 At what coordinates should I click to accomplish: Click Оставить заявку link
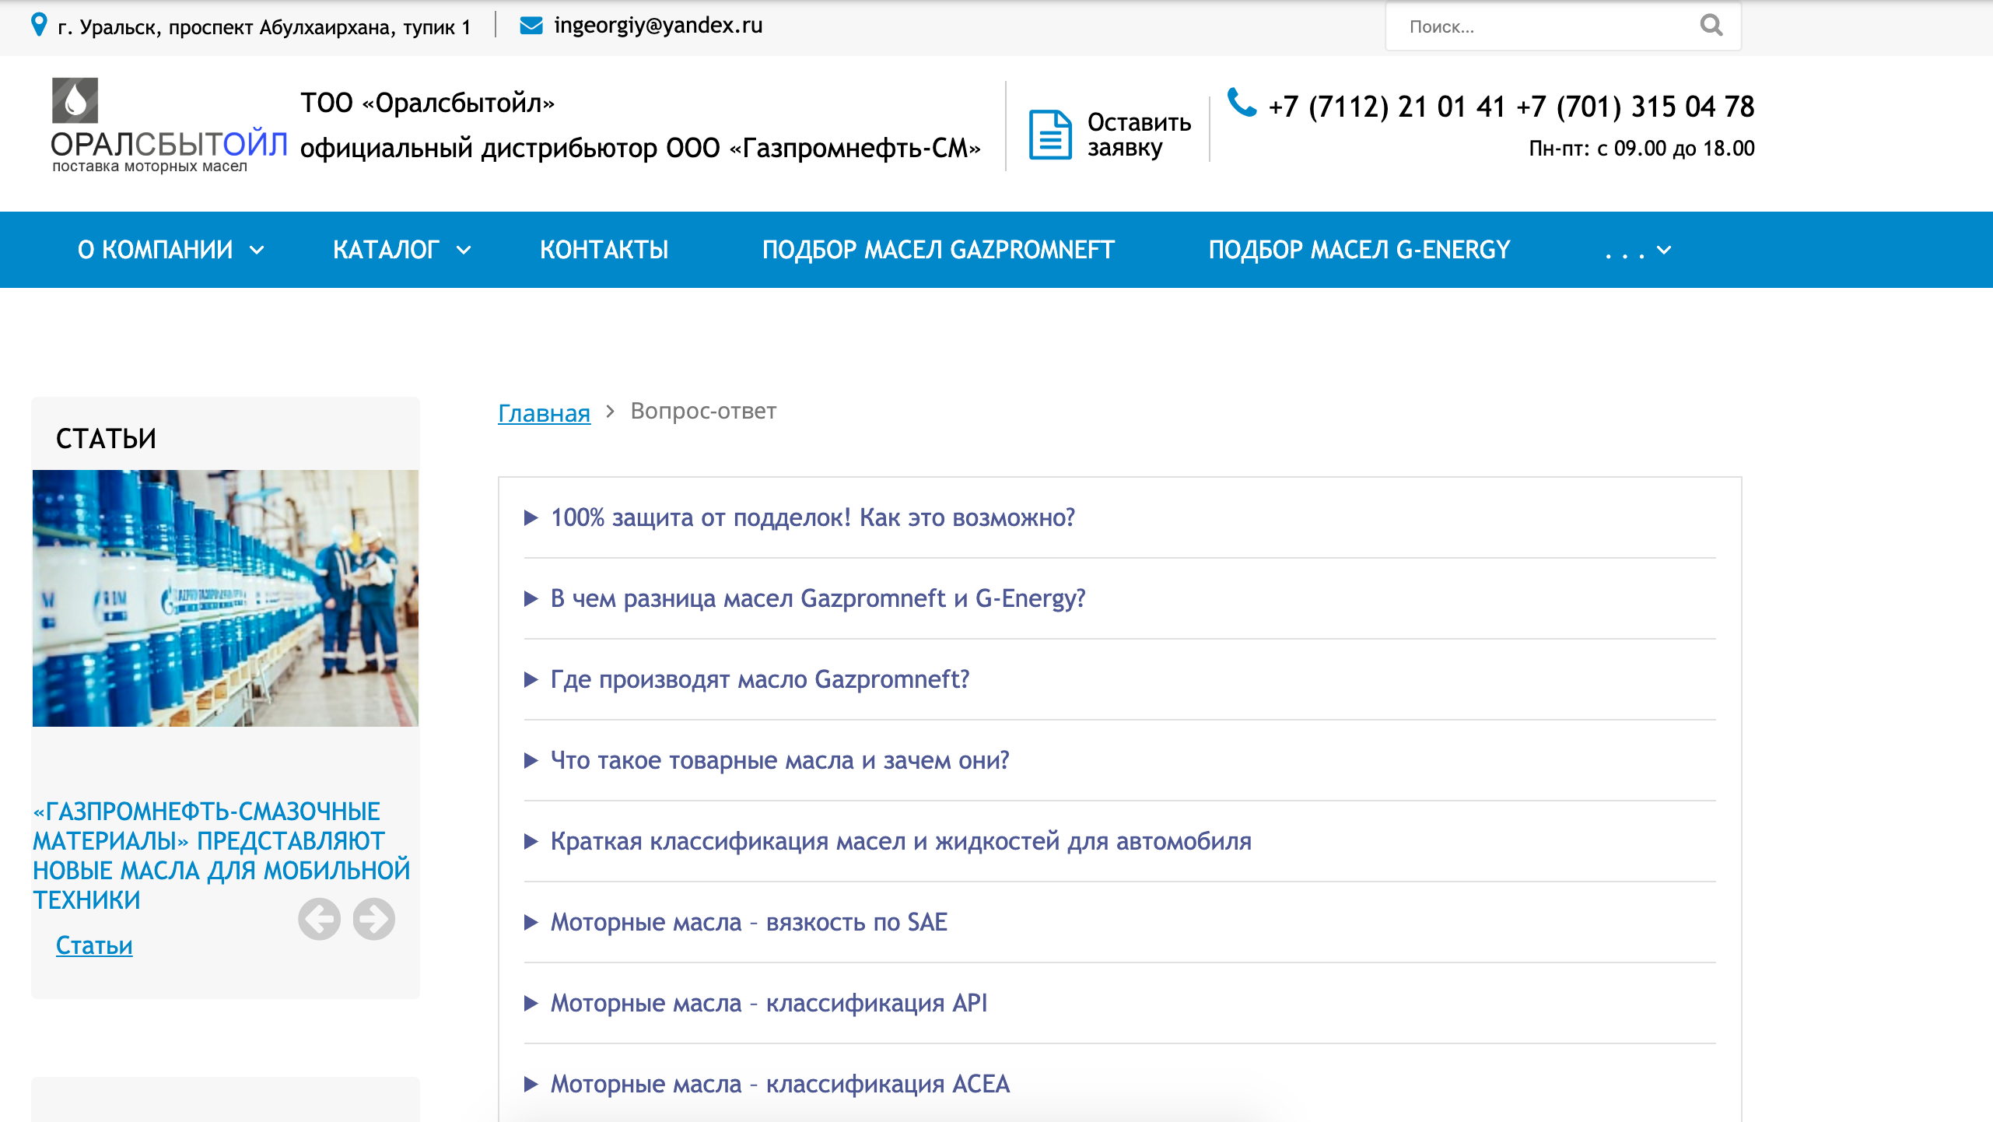(x=1139, y=135)
